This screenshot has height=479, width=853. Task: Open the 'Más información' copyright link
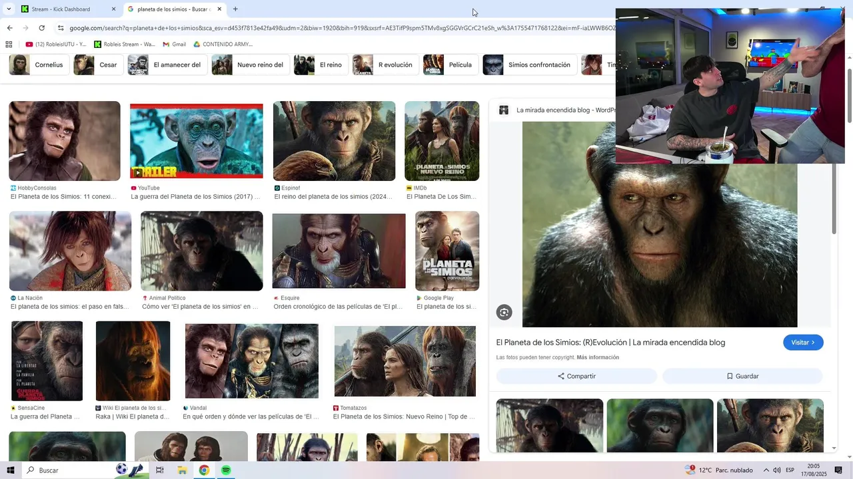coord(598,358)
